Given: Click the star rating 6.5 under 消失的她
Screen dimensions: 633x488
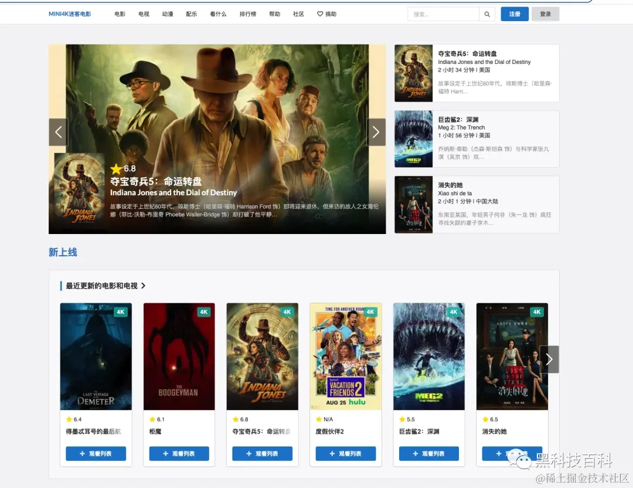Looking at the screenshot, I should [490, 419].
